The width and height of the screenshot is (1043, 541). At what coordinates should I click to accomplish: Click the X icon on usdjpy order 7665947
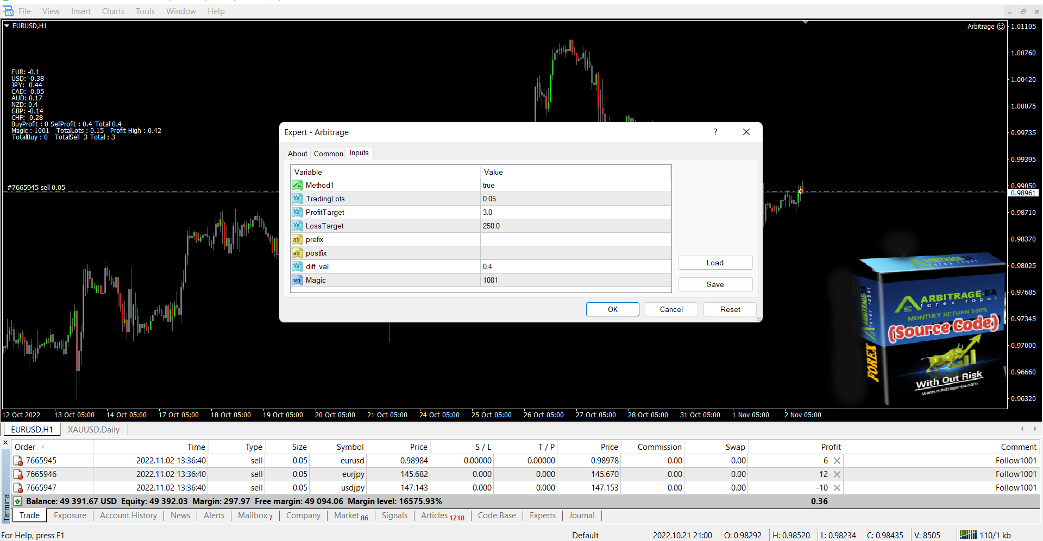click(x=837, y=488)
